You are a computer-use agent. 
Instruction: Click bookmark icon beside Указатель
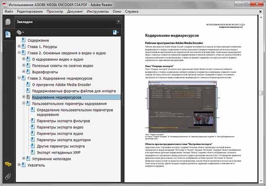coord(23,165)
